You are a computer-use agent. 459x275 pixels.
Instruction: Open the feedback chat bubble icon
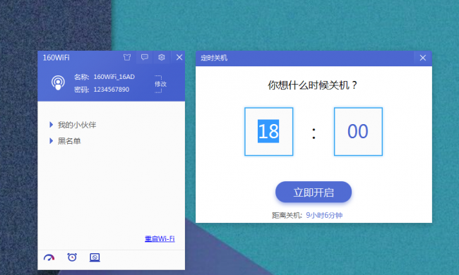[145, 57]
